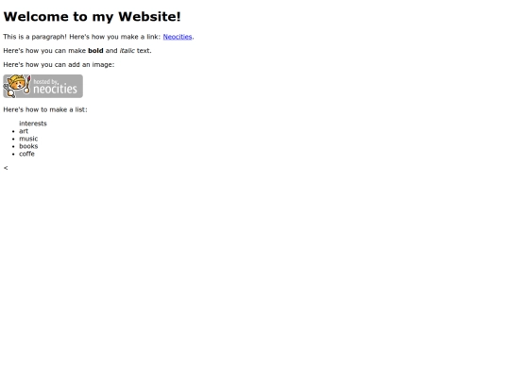Image resolution: width=510 pixels, height=382 pixels.
Task: Click the paintbrush held by the cat
Action: [x=27, y=85]
